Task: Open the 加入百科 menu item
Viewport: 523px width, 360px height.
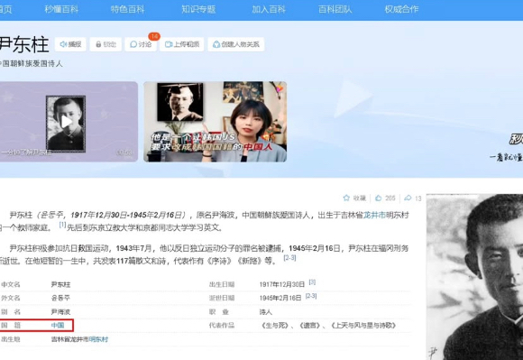Action: point(269,9)
